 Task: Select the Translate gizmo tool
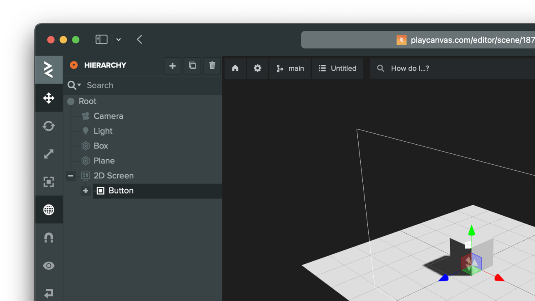click(x=49, y=98)
